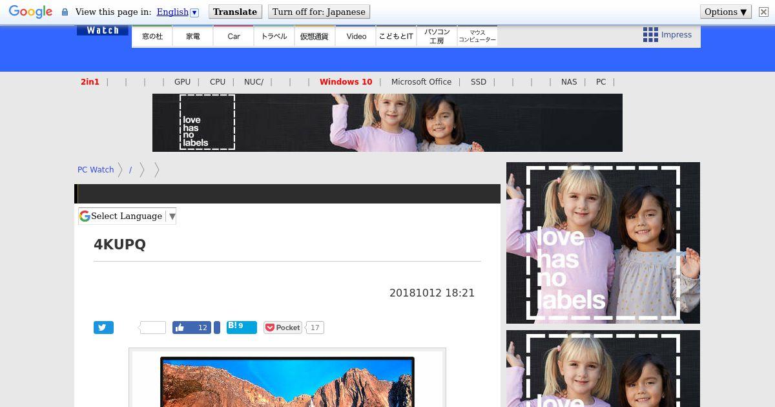This screenshot has width=775, height=407.
Task: Click Turn off for: Japanese button
Action: (319, 12)
